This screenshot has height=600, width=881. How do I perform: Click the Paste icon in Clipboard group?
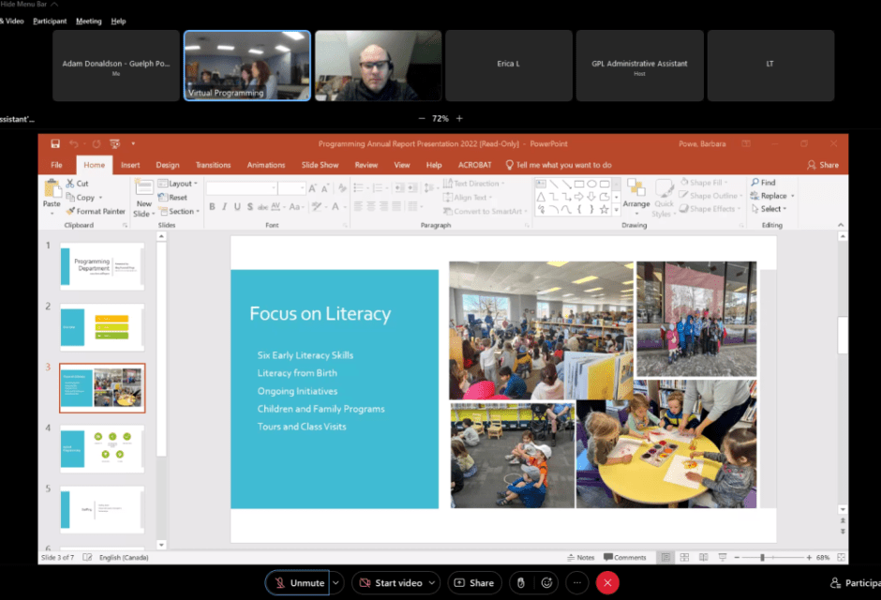(x=52, y=191)
